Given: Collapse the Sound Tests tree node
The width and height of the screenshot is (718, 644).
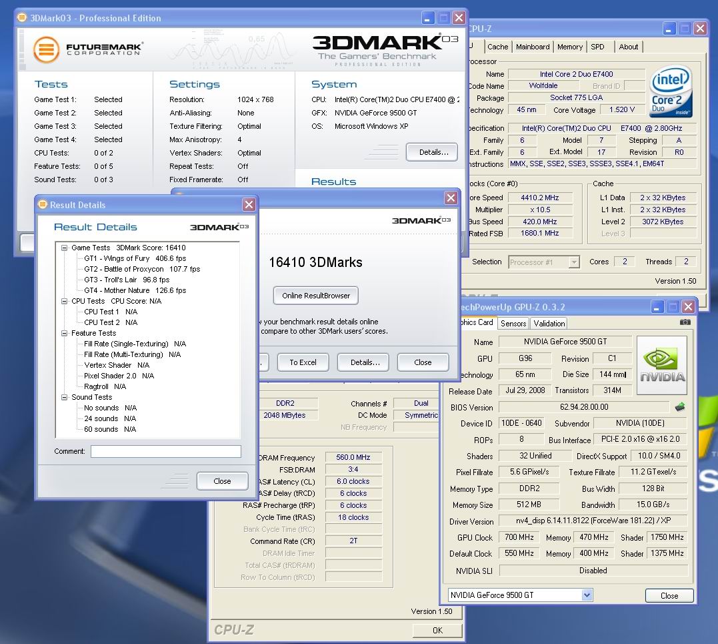Looking at the screenshot, I should pos(65,397).
